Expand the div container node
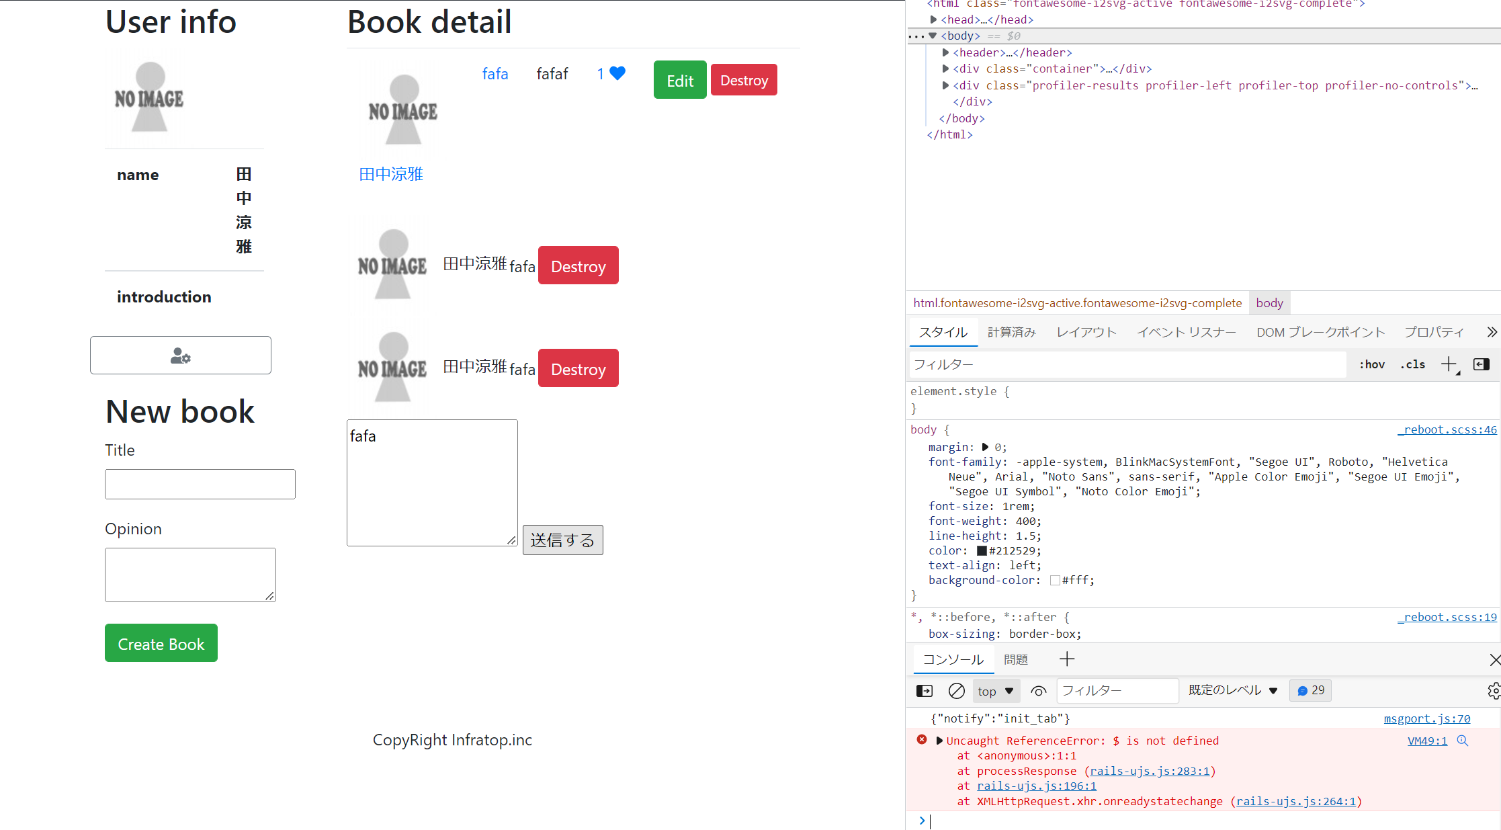The width and height of the screenshot is (1501, 830). pyautogui.click(x=946, y=69)
